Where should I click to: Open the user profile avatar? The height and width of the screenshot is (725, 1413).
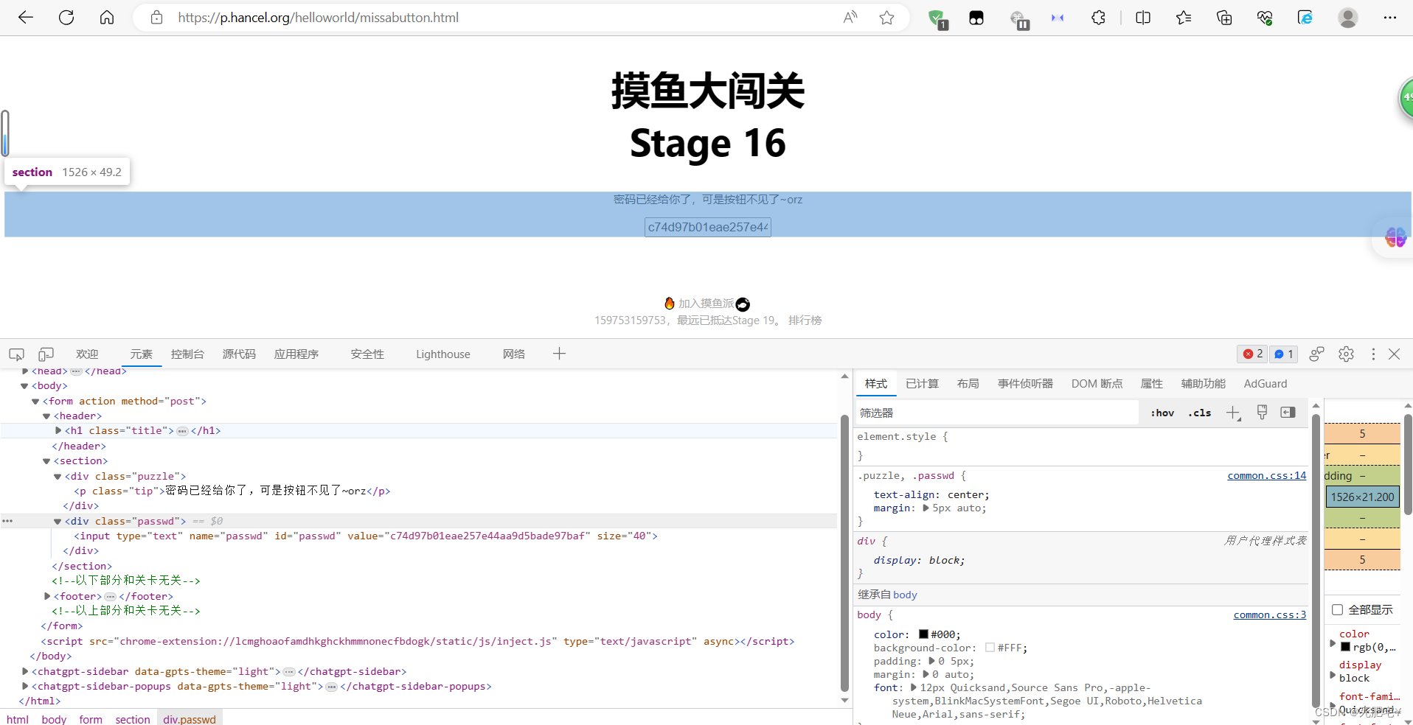point(1348,18)
